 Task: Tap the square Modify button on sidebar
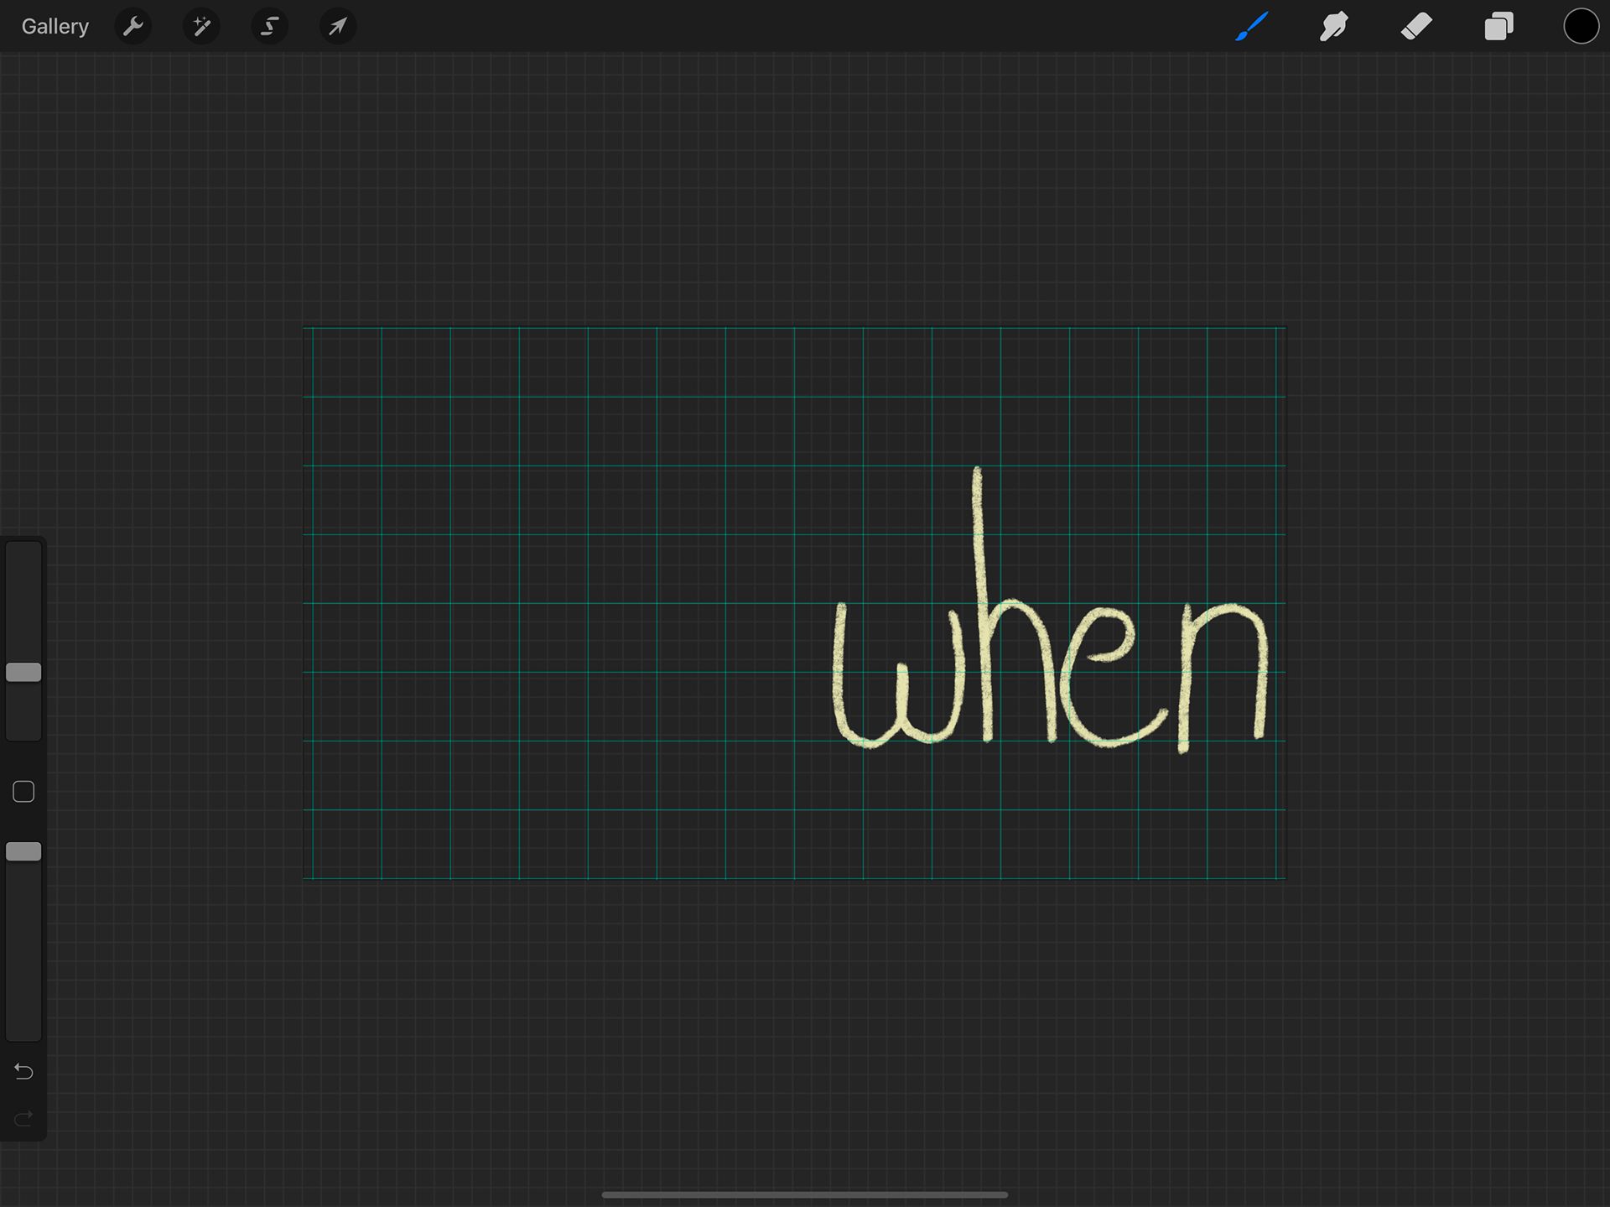(x=23, y=792)
